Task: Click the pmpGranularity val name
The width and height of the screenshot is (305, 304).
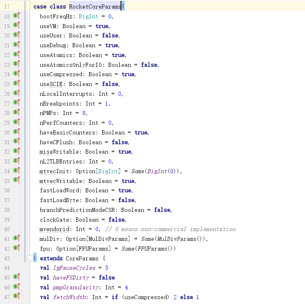Action: pos(76,287)
